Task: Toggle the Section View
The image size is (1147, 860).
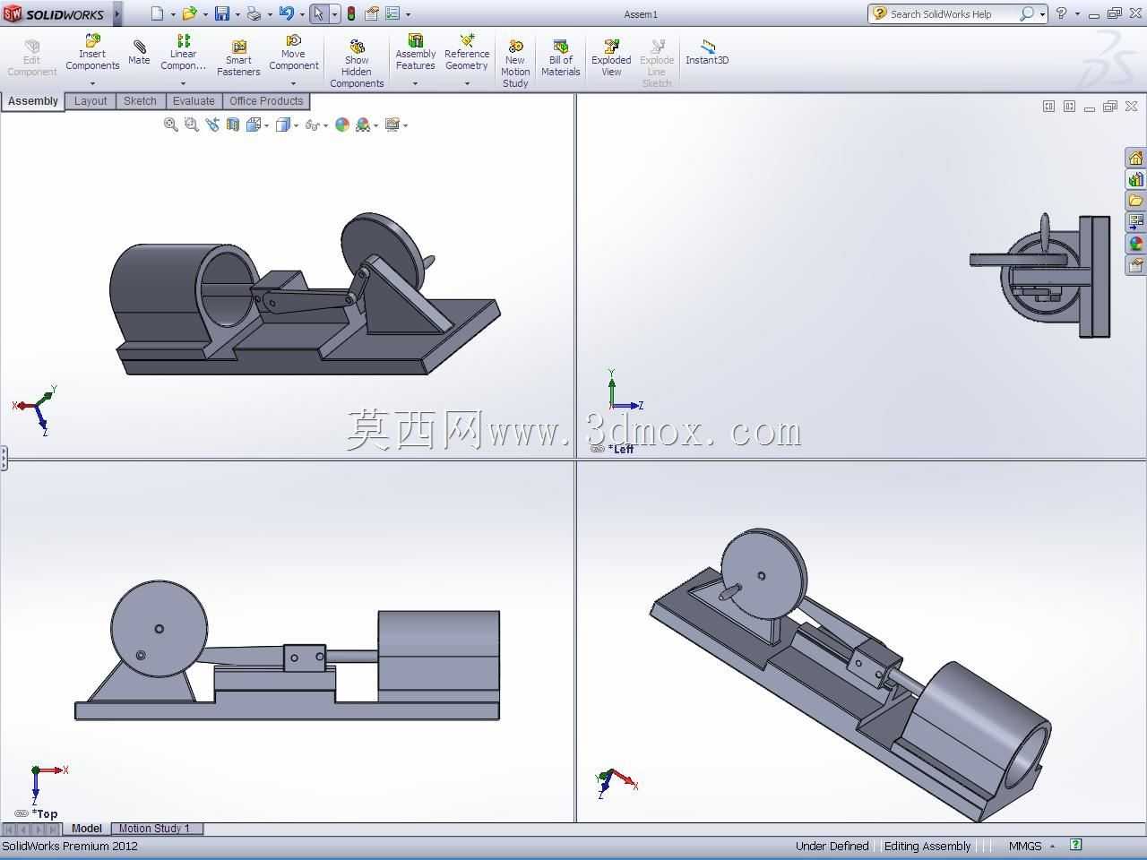Action: pyautogui.click(x=233, y=125)
